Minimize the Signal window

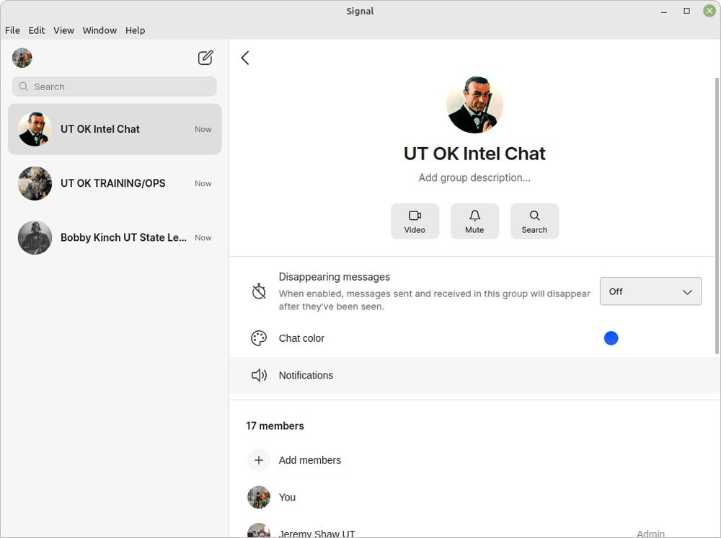point(664,12)
